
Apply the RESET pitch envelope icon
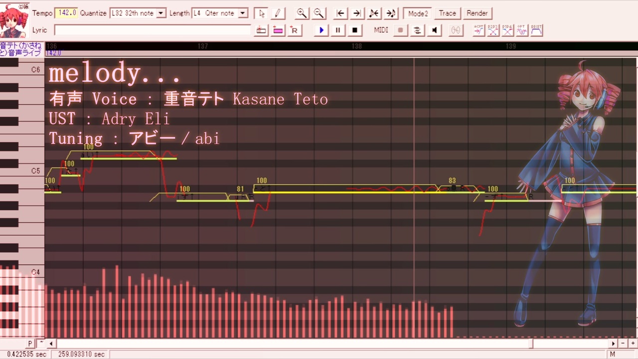tap(536, 30)
